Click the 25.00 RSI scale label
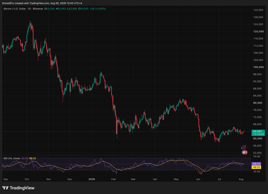The width and height of the screenshot is (268, 194). [256, 171]
